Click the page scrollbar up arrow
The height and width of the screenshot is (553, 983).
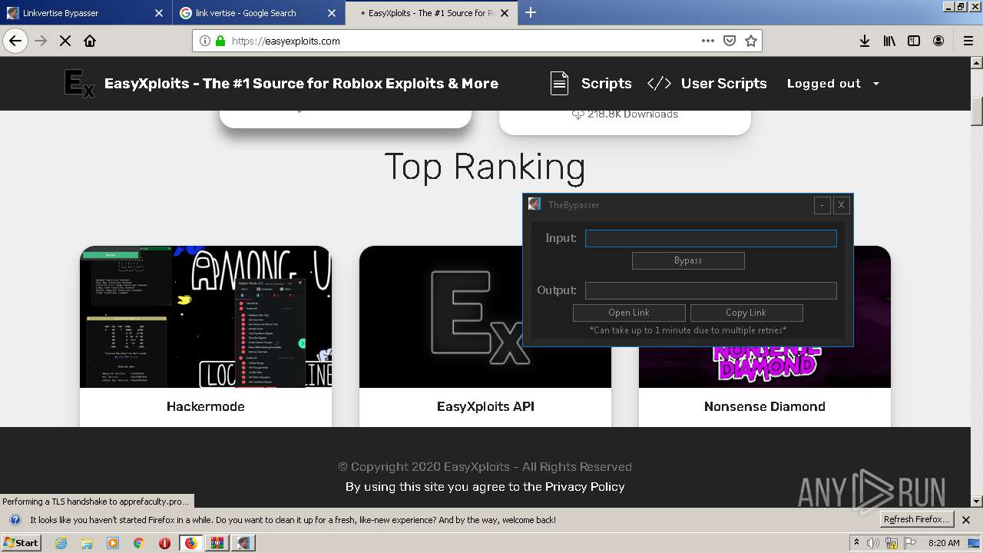[x=977, y=62]
